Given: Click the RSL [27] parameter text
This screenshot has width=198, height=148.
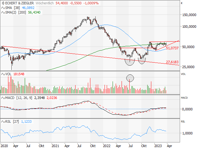Looking at the screenshot, I should 16,122.
